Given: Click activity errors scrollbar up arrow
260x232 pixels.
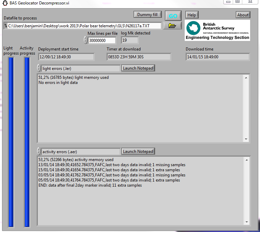Looking at the screenshot, I should point(247,160).
